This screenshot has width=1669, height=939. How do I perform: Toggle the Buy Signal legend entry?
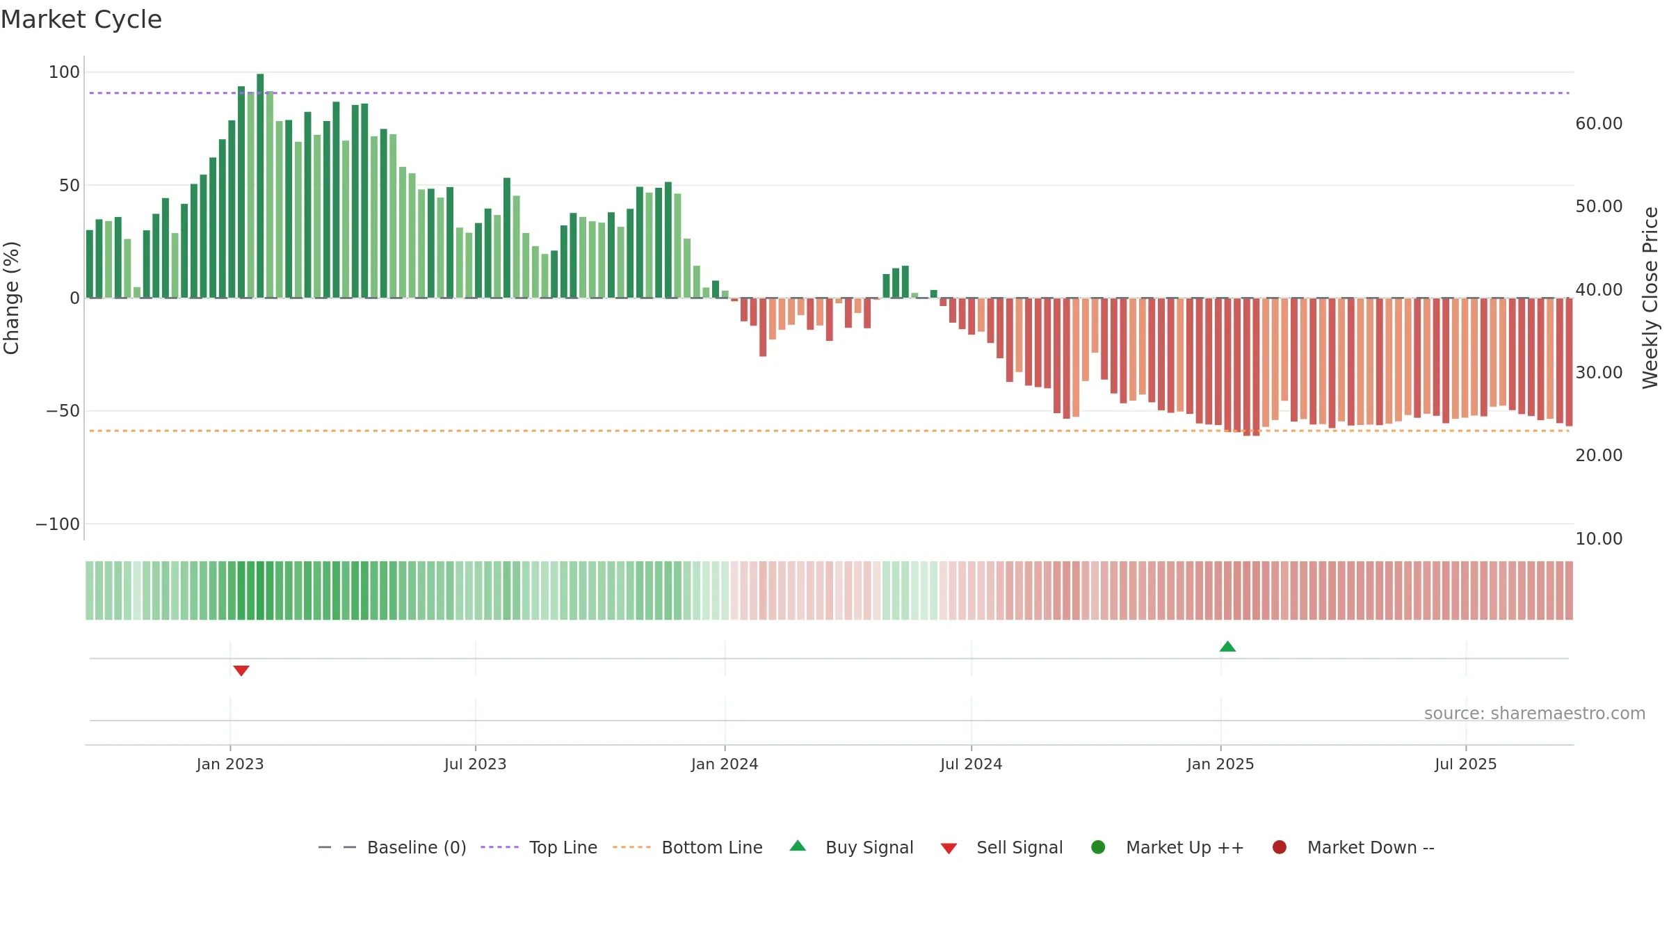[851, 848]
